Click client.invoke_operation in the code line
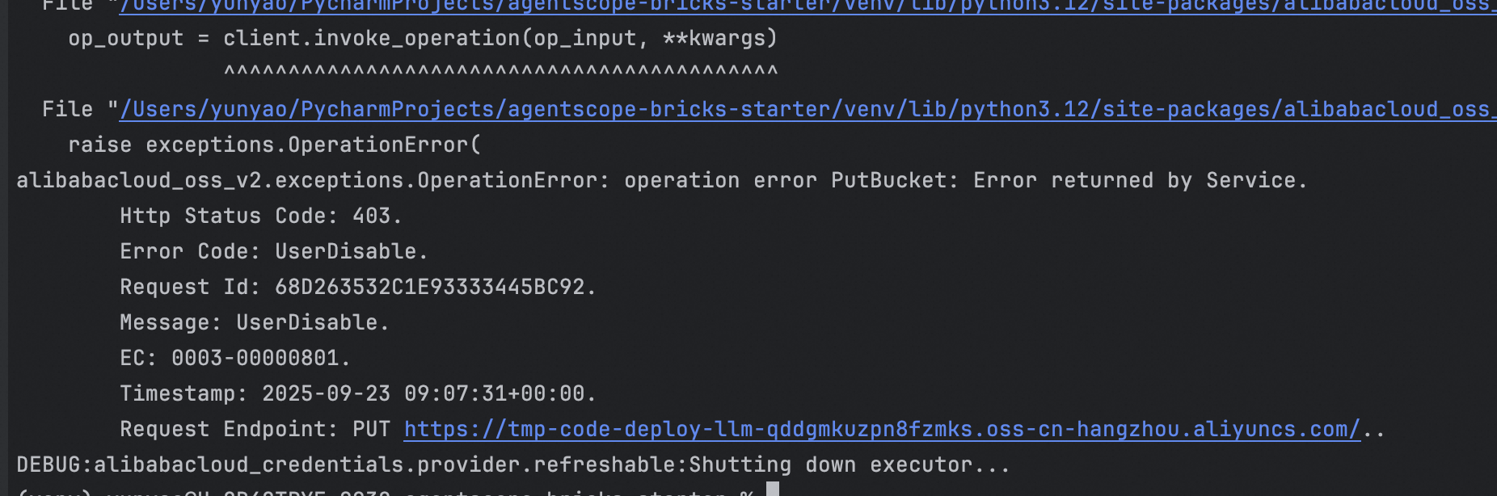The width and height of the screenshot is (1497, 496). pyautogui.click(x=371, y=38)
